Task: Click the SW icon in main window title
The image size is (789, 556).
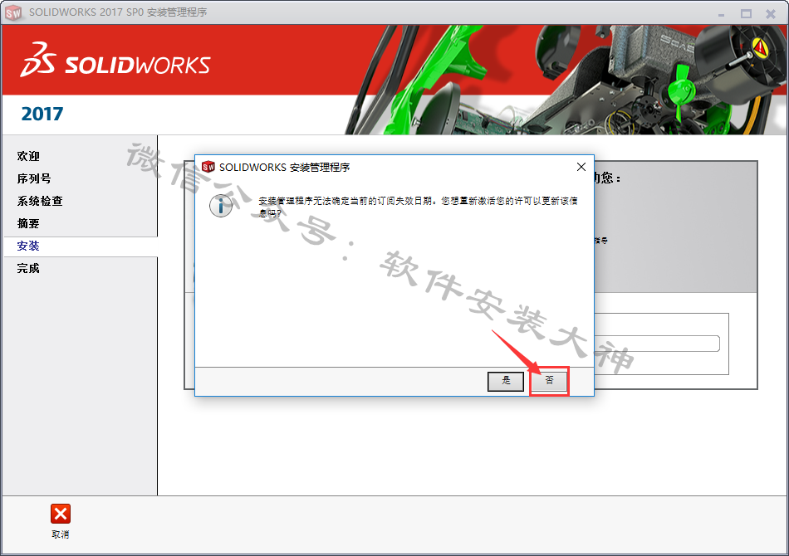Action: (x=13, y=12)
